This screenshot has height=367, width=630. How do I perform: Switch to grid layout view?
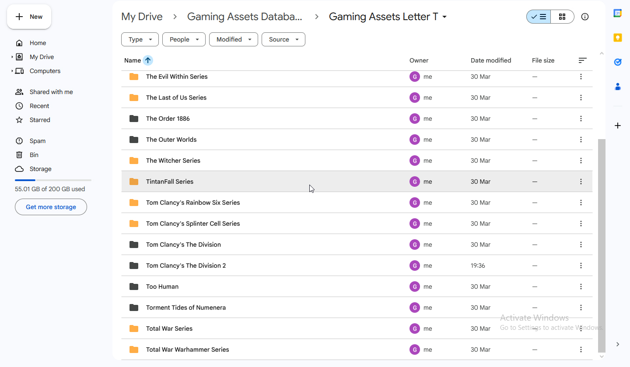[562, 17]
